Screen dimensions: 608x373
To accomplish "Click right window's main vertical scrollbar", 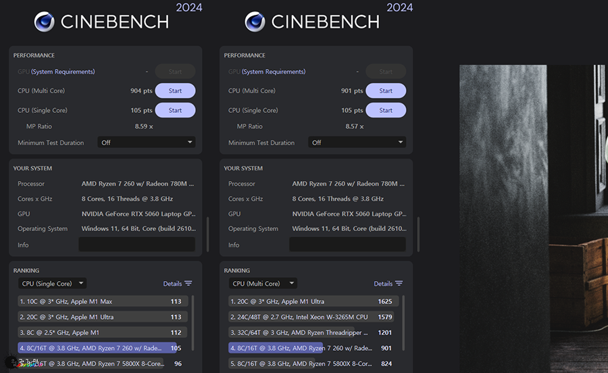I will coord(418,234).
